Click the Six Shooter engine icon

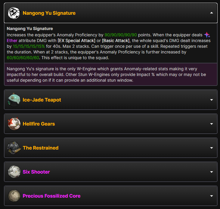pyautogui.click(x=14, y=172)
